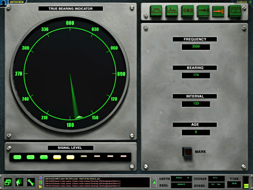Select the orange submarine active intercept button
Viewport: 253px width, 190px height.
coord(218,11)
